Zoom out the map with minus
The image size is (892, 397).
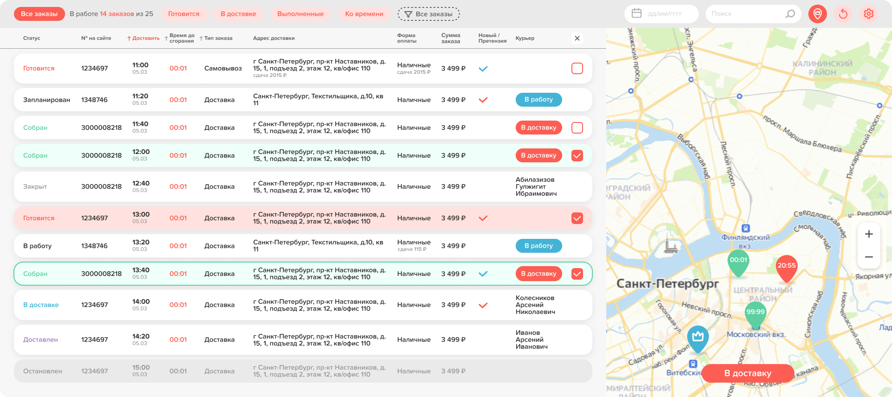[x=869, y=256]
